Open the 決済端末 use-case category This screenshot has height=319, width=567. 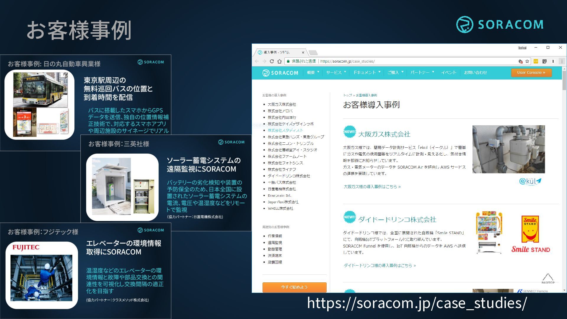275,255
